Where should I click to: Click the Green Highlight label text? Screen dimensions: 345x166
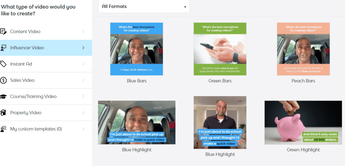pyautogui.click(x=303, y=150)
